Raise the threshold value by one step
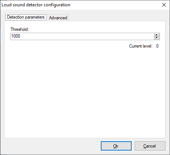Screen dimensions: 170x155 (x=157, y=35)
